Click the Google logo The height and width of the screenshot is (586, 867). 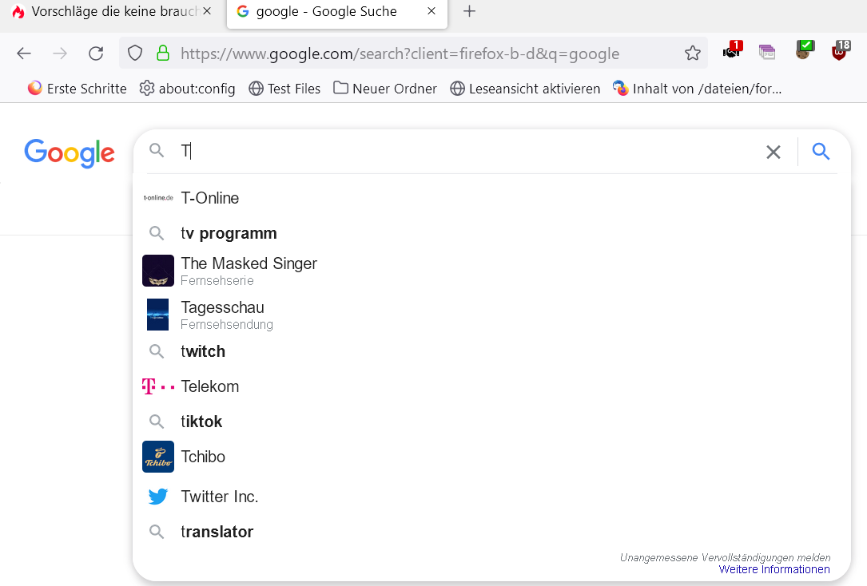pyautogui.click(x=70, y=153)
